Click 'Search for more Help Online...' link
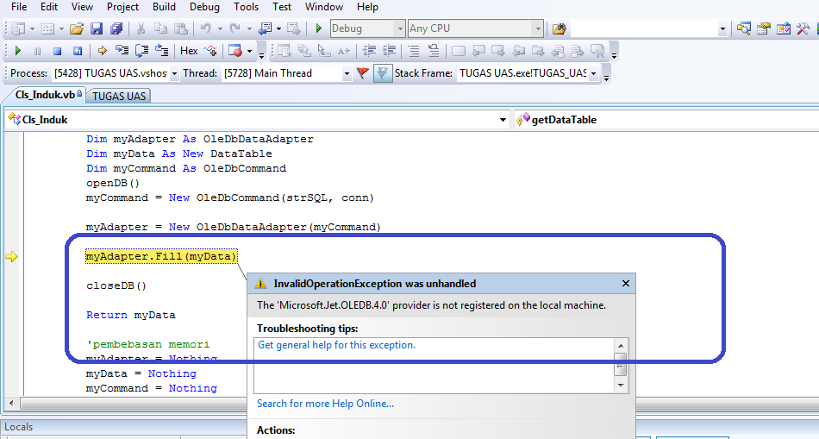Image resolution: width=819 pixels, height=439 pixels. tap(325, 404)
